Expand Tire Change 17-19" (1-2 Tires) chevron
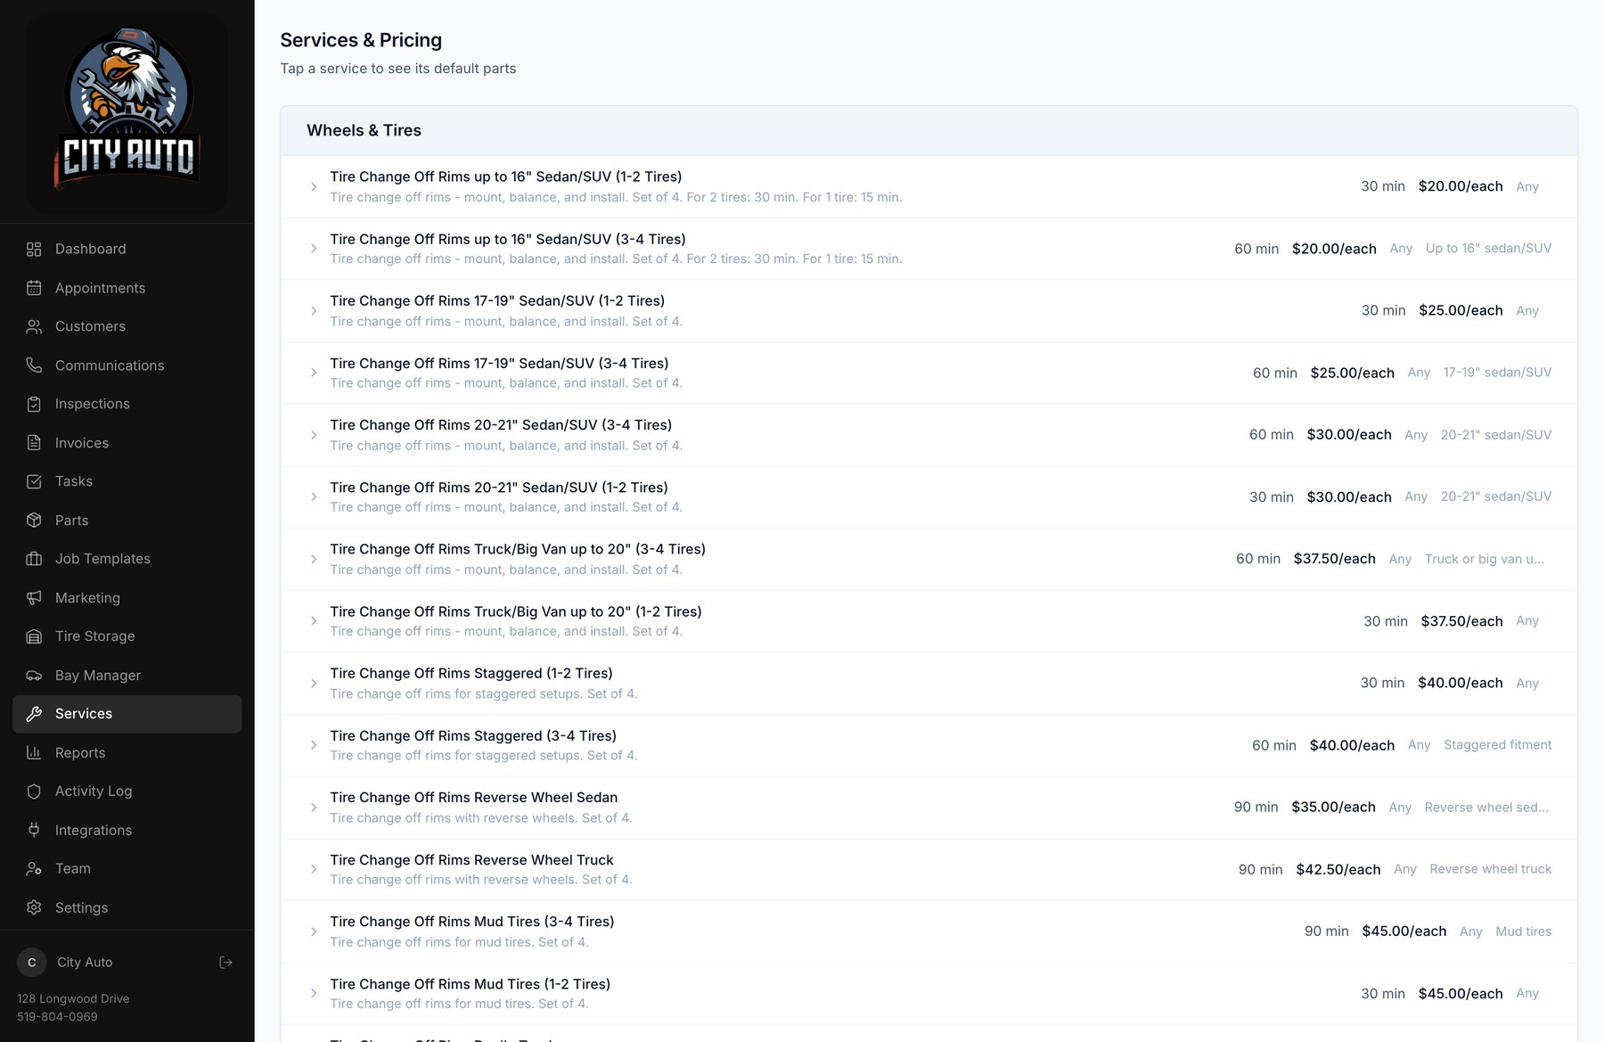Image resolution: width=1604 pixels, height=1042 pixels. (x=314, y=311)
